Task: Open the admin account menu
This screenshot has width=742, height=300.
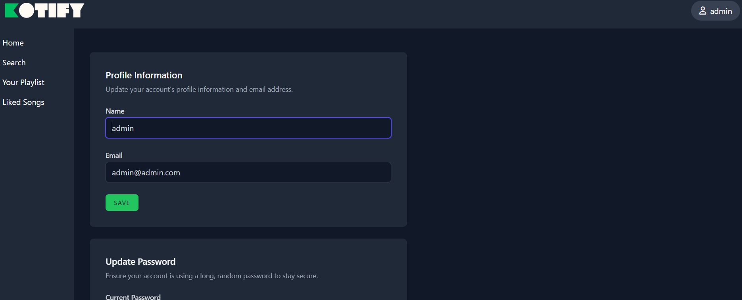Action: [x=715, y=11]
